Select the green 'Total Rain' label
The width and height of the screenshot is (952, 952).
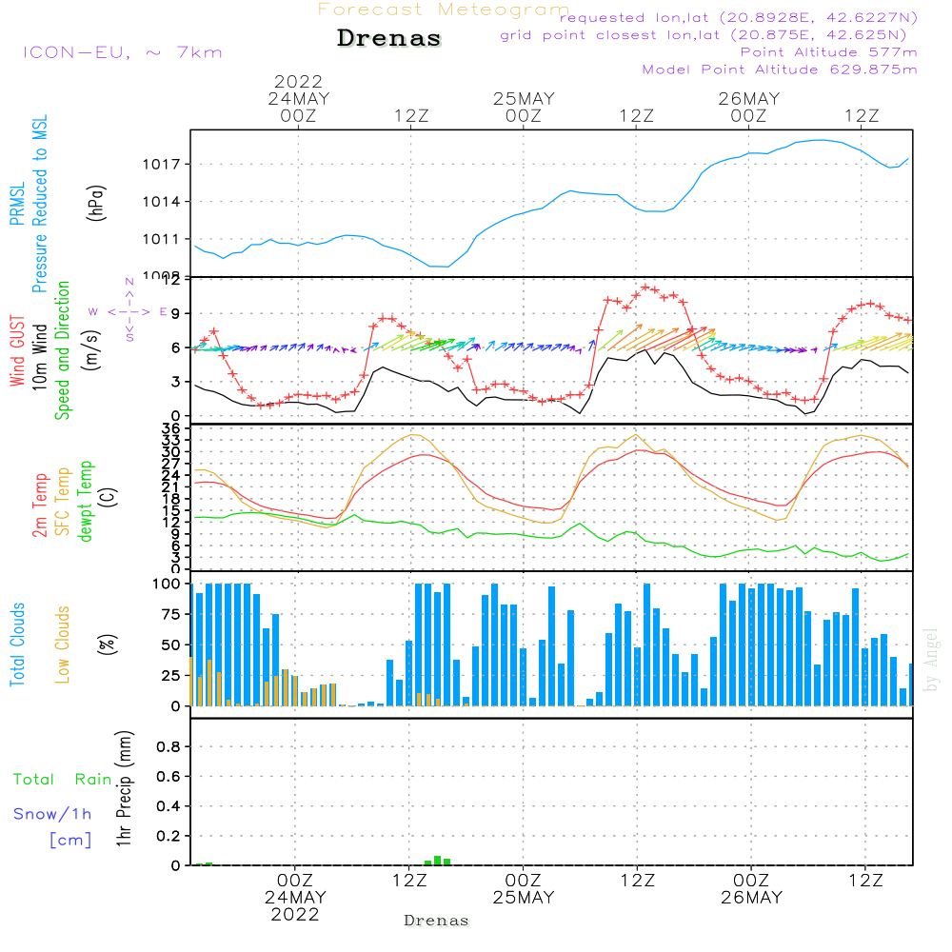(x=63, y=780)
